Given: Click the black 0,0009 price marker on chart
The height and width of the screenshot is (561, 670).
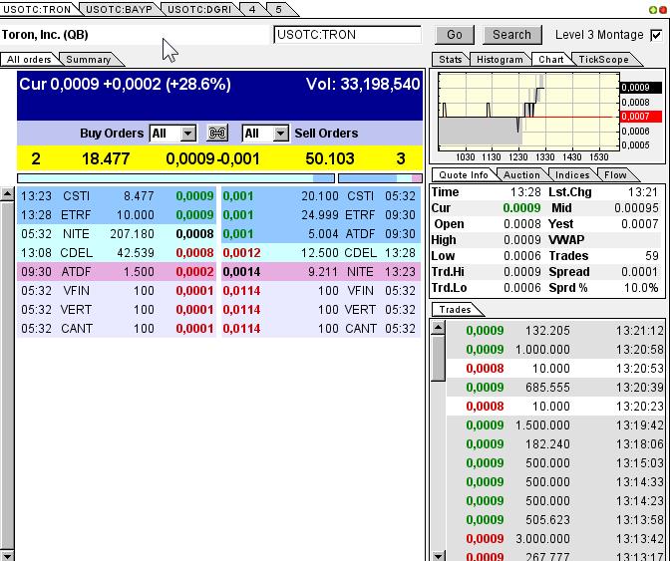Looking at the screenshot, I should [x=641, y=88].
